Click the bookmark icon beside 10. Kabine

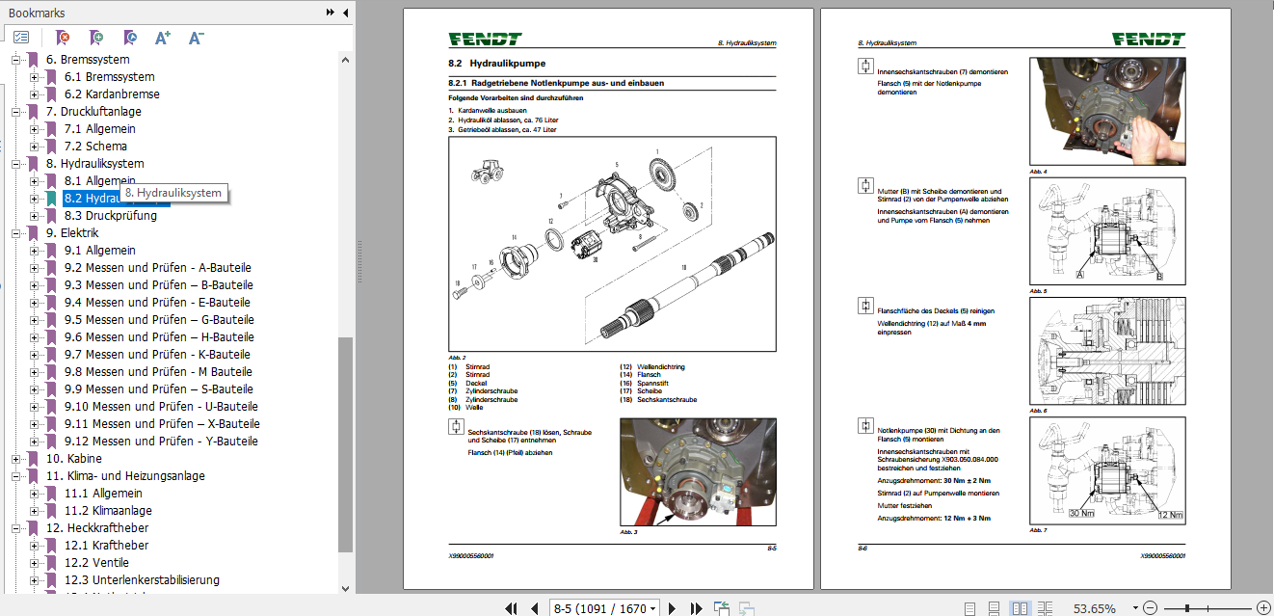pyautogui.click(x=33, y=459)
